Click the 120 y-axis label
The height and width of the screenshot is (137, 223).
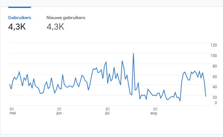click(214, 45)
